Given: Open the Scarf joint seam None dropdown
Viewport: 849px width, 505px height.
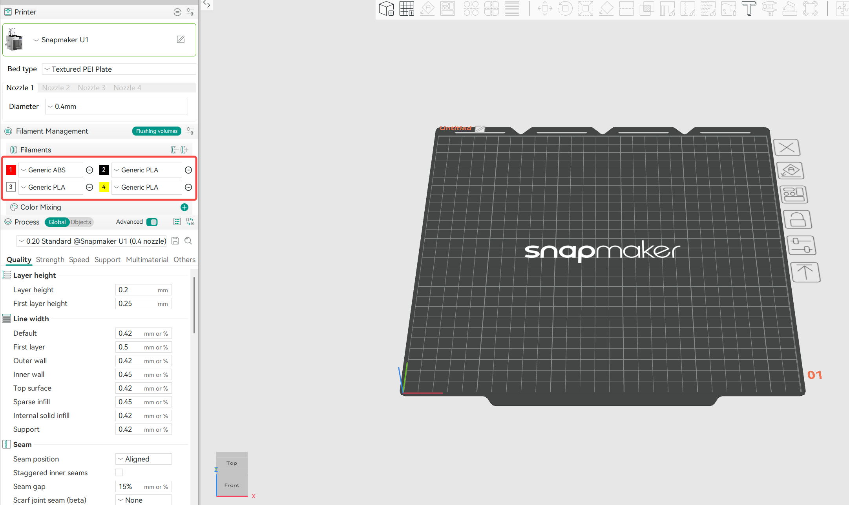Looking at the screenshot, I should pyautogui.click(x=144, y=500).
